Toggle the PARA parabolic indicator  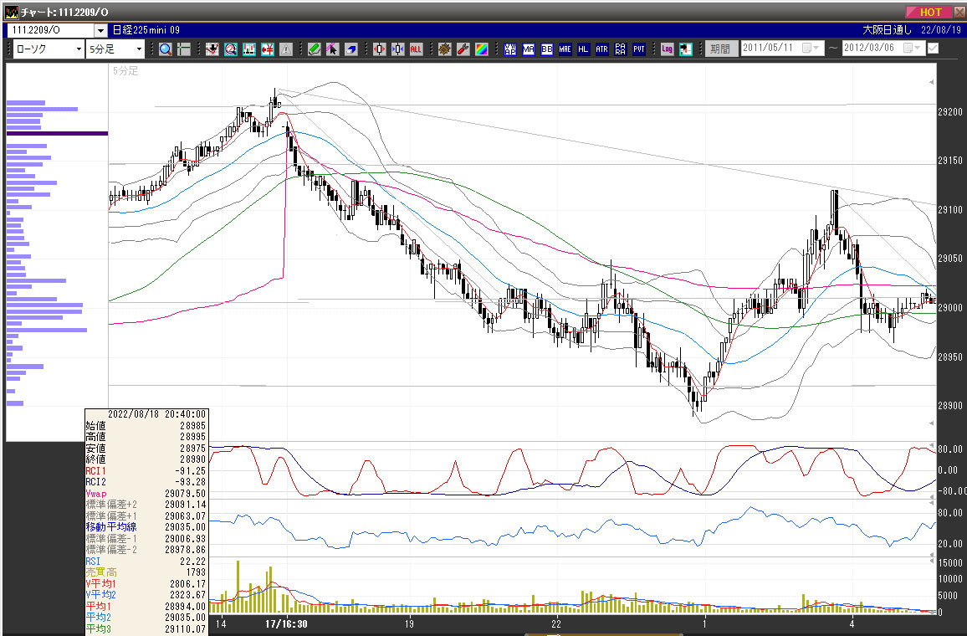point(621,49)
